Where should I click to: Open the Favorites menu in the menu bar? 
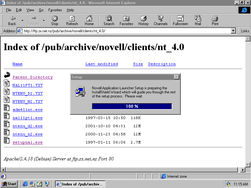[55, 10]
